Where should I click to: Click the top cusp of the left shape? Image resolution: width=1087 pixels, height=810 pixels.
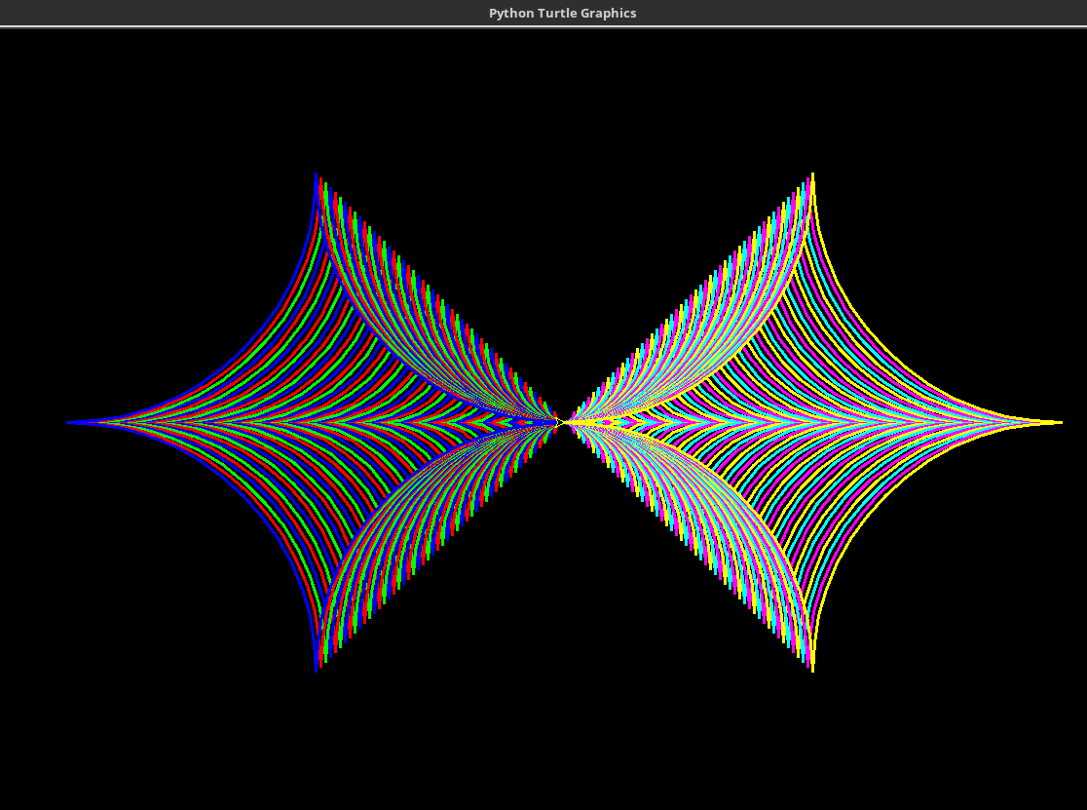(317, 177)
